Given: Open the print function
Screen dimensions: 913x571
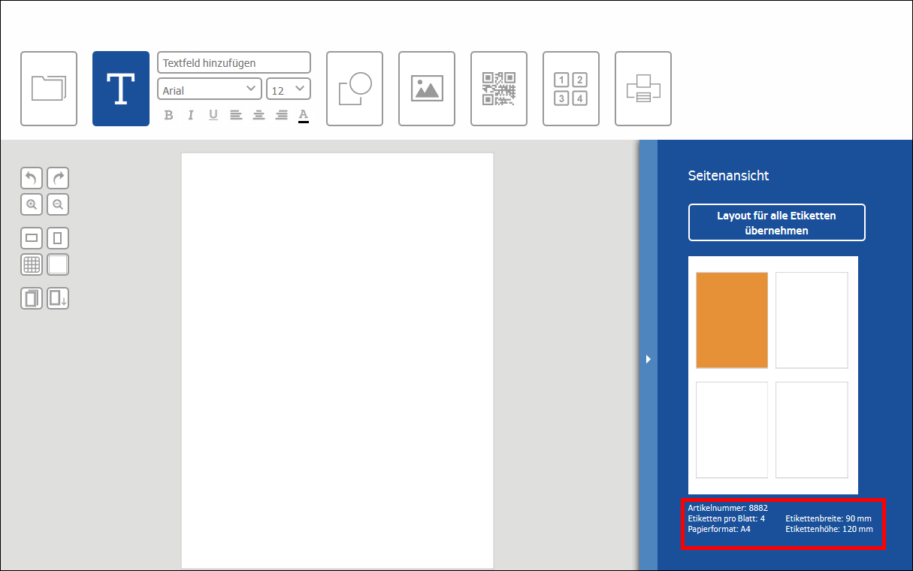Looking at the screenshot, I should 642,88.
